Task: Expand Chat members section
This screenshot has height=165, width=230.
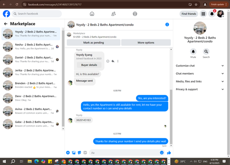Action: [200, 73]
